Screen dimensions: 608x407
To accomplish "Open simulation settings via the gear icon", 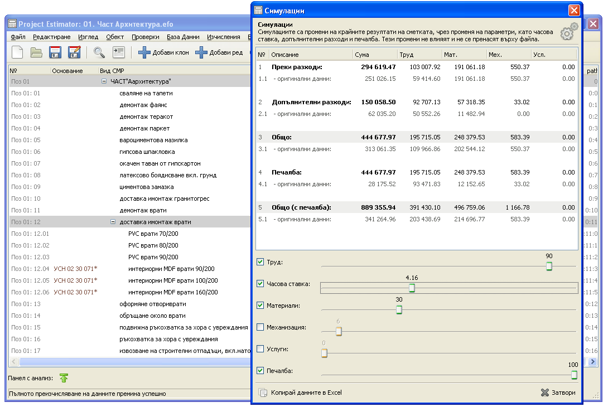I will [568, 33].
